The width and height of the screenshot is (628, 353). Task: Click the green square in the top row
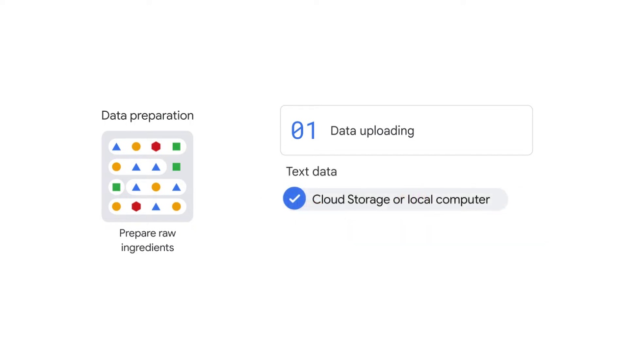pyautogui.click(x=176, y=147)
